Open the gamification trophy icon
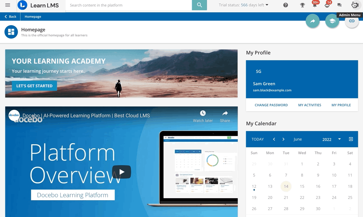 click(302, 5)
